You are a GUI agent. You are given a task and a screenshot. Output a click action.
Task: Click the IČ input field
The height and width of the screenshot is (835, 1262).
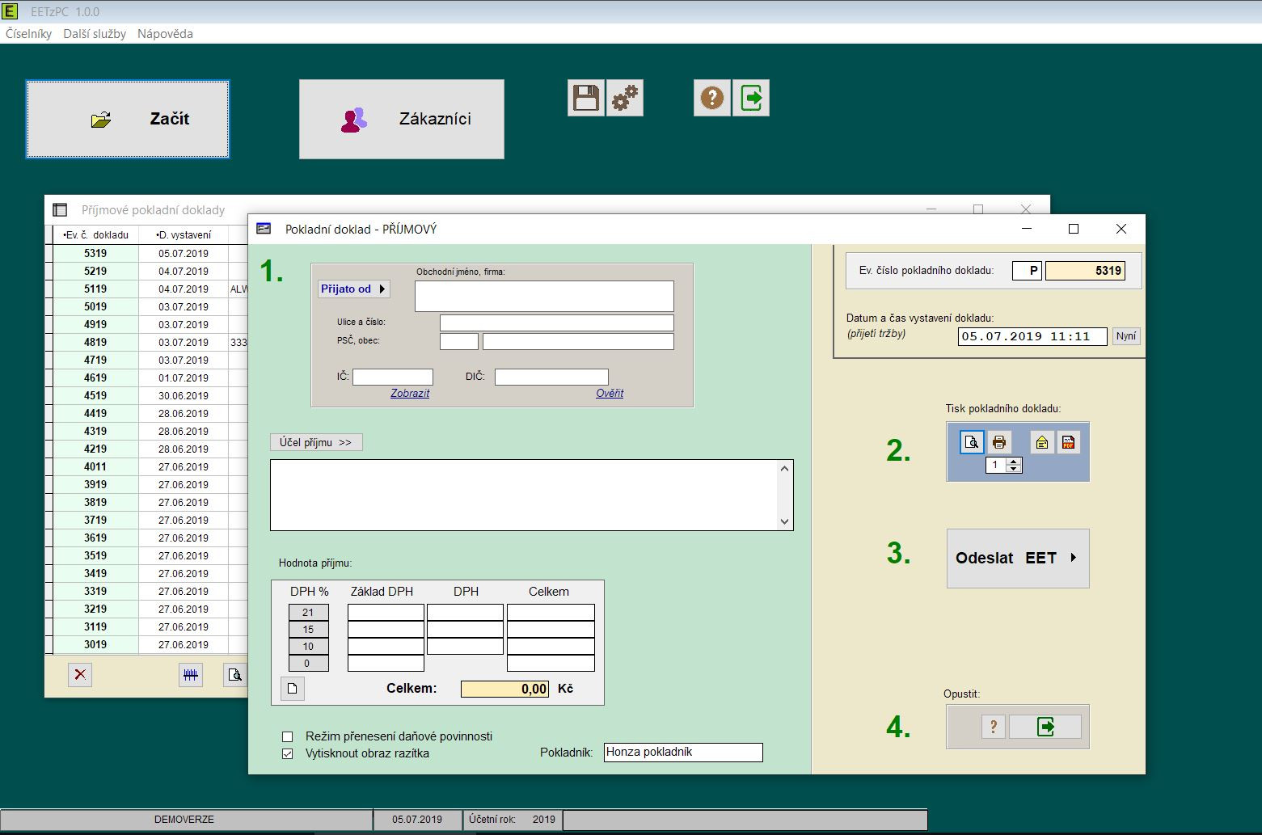393,377
